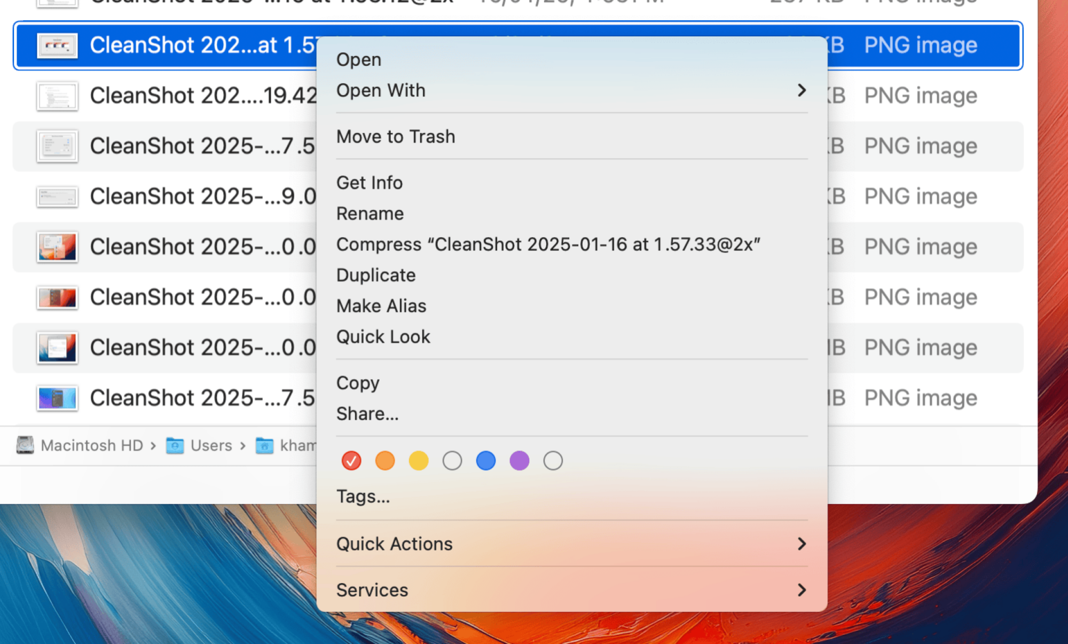The height and width of the screenshot is (644, 1068).
Task: Select the empty circle tag after yellow
Action: [452, 461]
